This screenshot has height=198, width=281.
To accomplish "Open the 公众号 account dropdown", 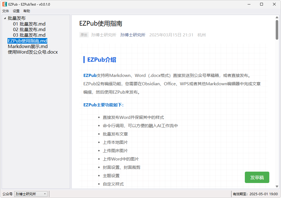I will (31, 194).
